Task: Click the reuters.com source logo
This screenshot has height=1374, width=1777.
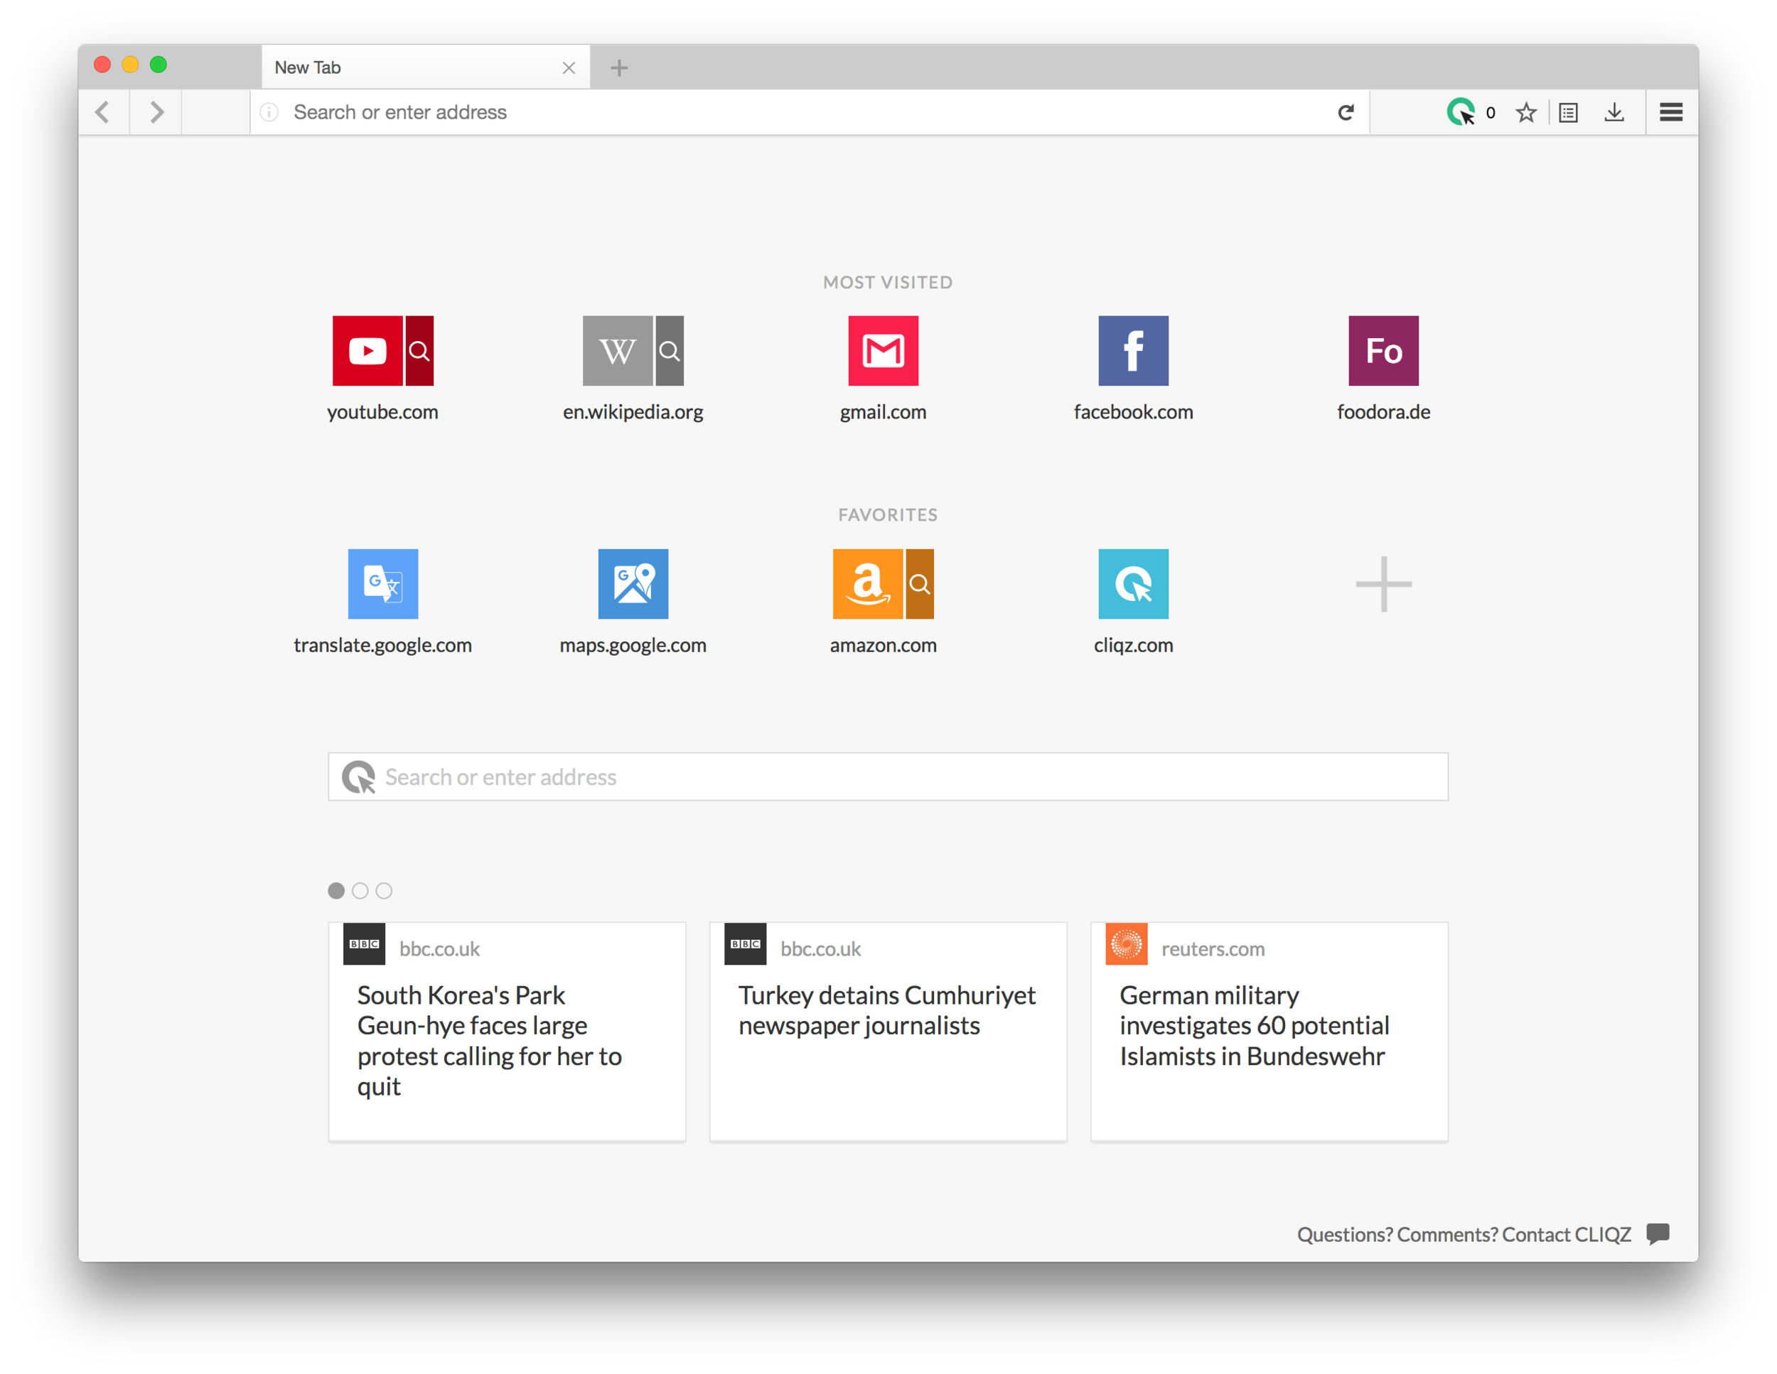Action: [x=1126, y=944]
